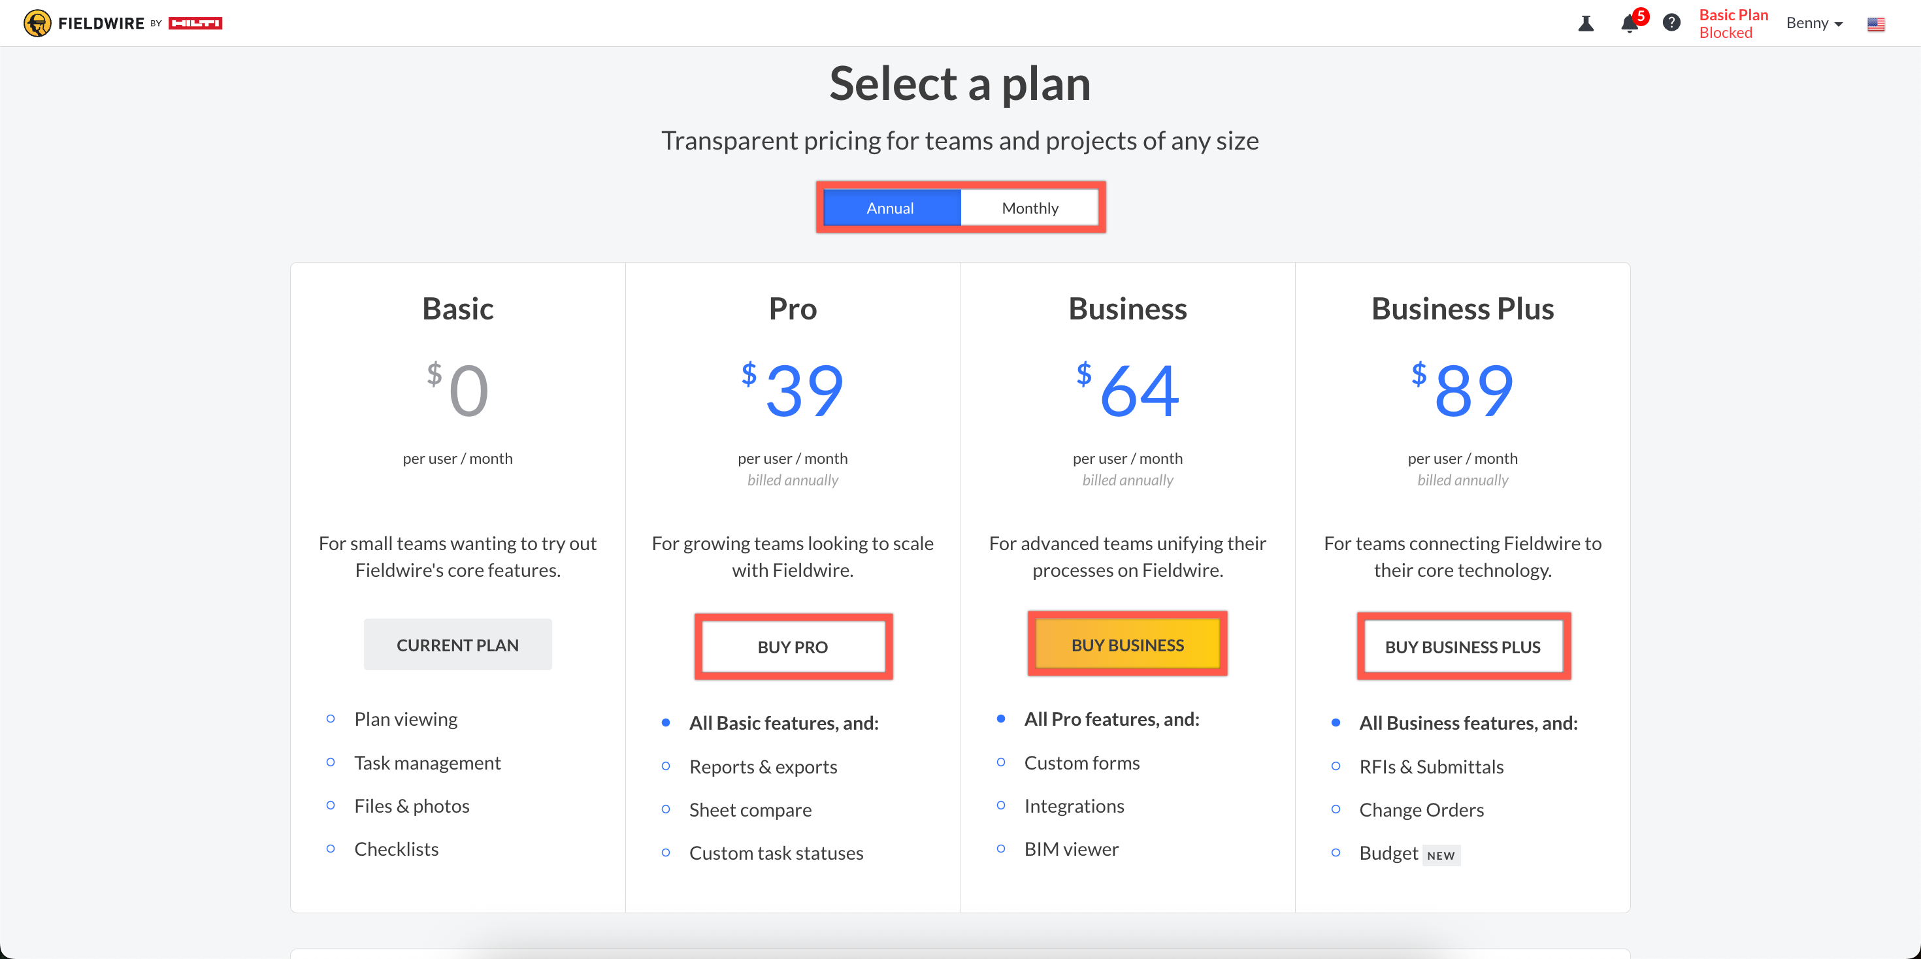This screenshot has height=959, width=1921.
Task: Open the labs flask icon
Action: tap(1585, 24)
